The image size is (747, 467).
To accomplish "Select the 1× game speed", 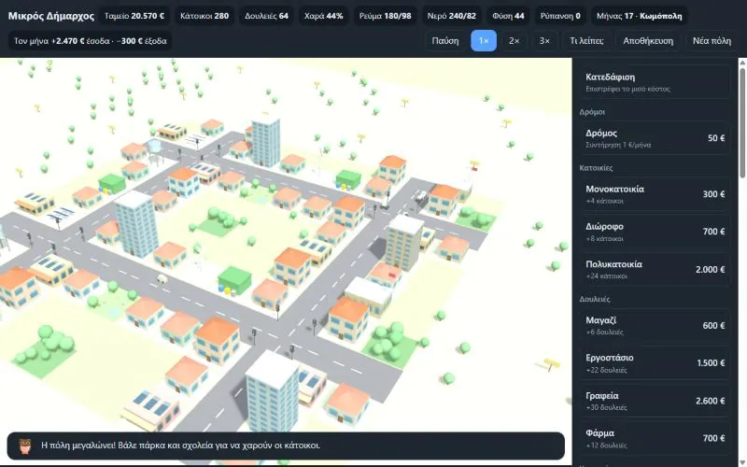I will tap(484, 40).
